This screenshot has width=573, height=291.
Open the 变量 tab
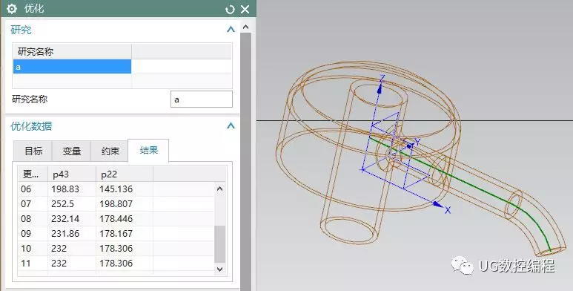(72, 151)
